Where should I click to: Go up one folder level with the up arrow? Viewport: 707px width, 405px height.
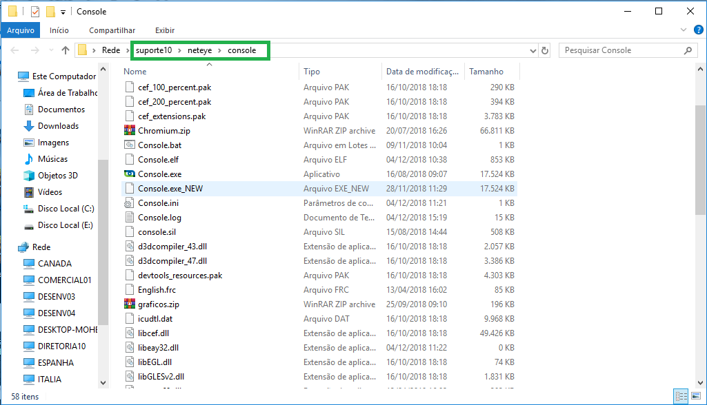pos(66,50)
